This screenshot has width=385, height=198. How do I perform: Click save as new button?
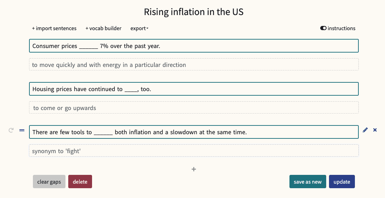(308, 182)
